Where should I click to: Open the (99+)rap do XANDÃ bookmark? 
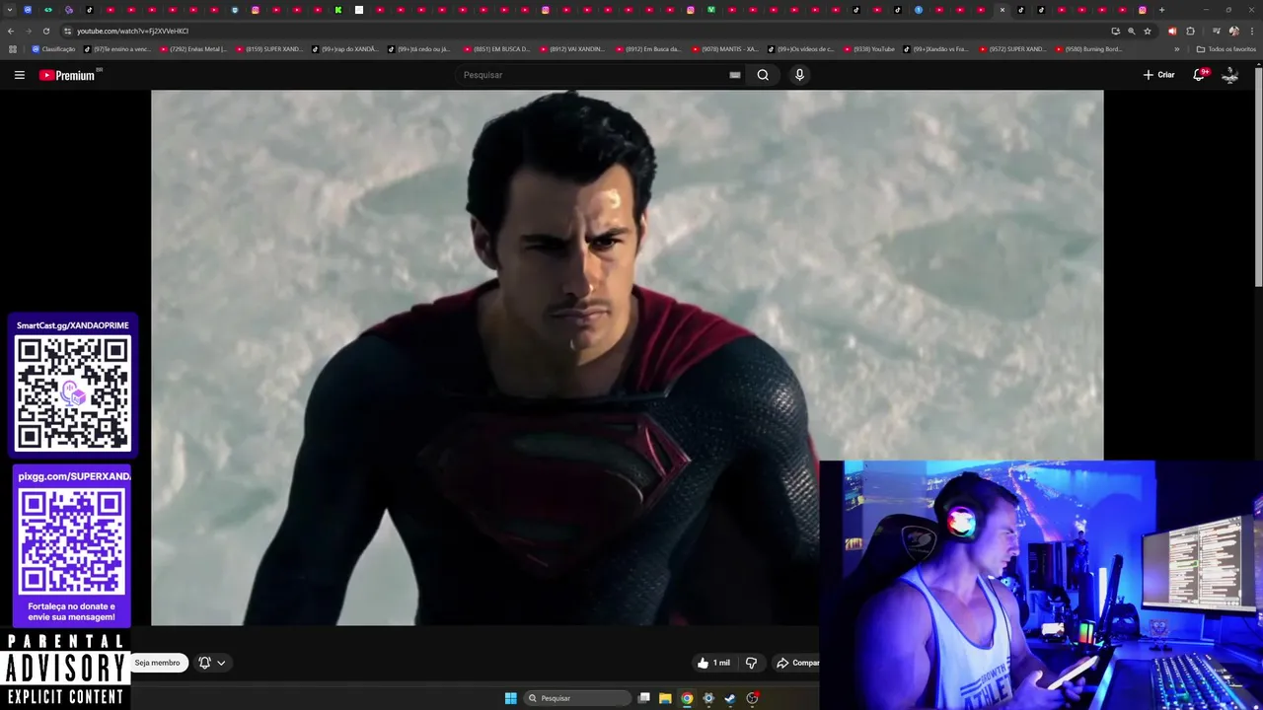pos(345,49)
